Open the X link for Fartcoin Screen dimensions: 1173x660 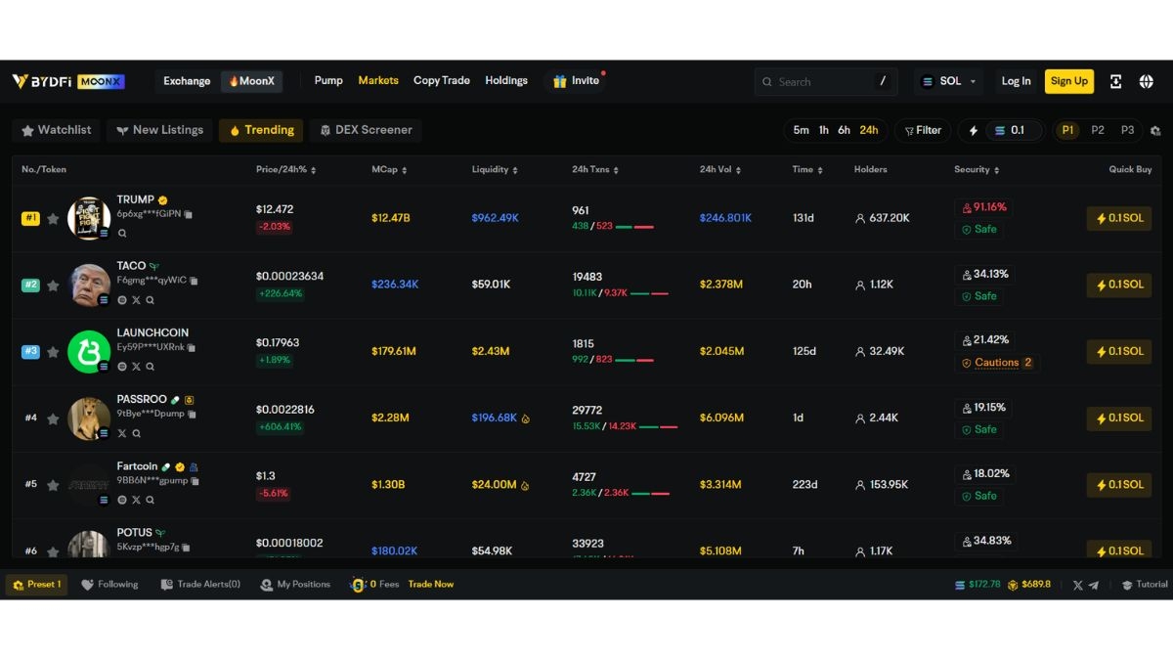click(136, 500)
